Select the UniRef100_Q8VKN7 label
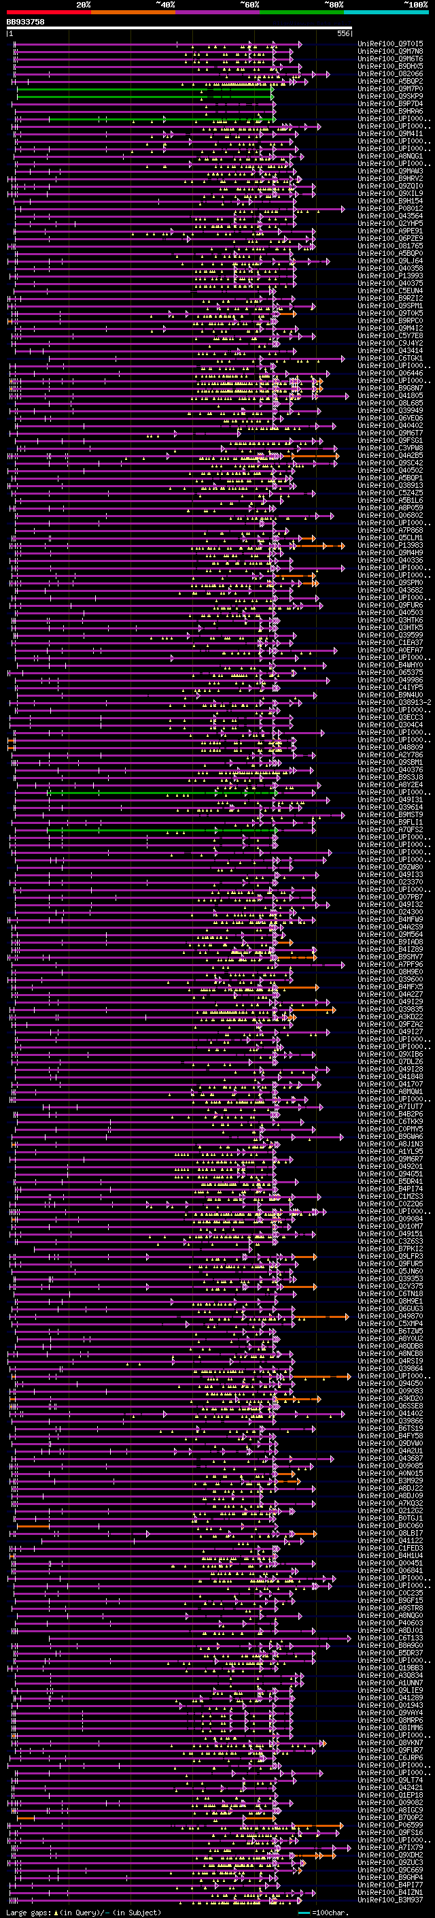Viewport: 435px width, 1918px height. tap(390, 1742)
